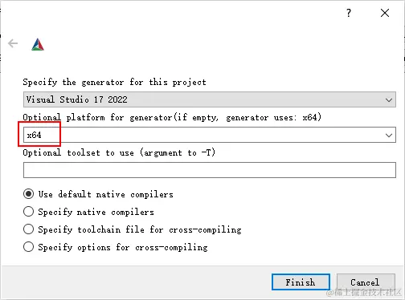This screenshot has width=405, height=300.
Task: Select Use default native compilers radio
Action: coord(28,194)
